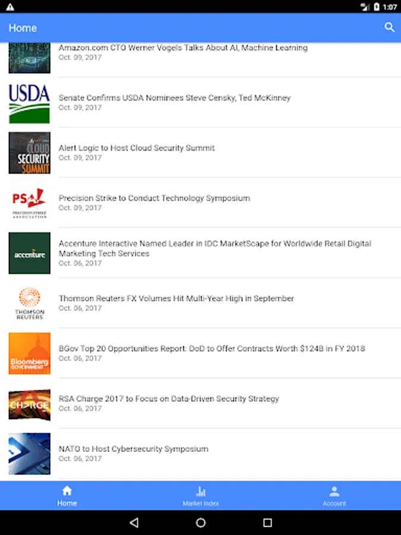The height and width of the screenshot is (535, 401).
Task: Open NATO to Host Cybersecurity Symposium article
Action: point(133,449)
